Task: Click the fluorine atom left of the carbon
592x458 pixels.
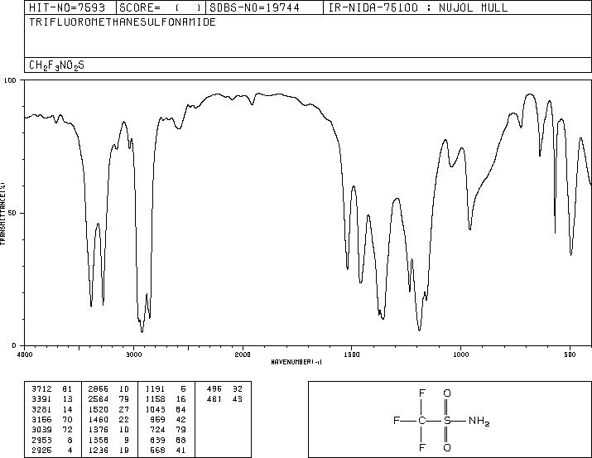Action: [397, 420]
